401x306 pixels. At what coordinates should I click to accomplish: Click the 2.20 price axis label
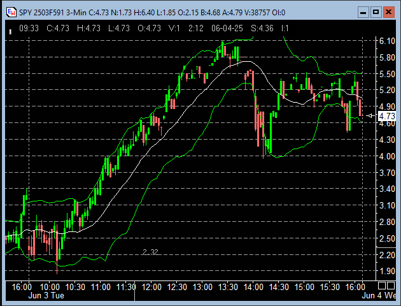(387, 255)
